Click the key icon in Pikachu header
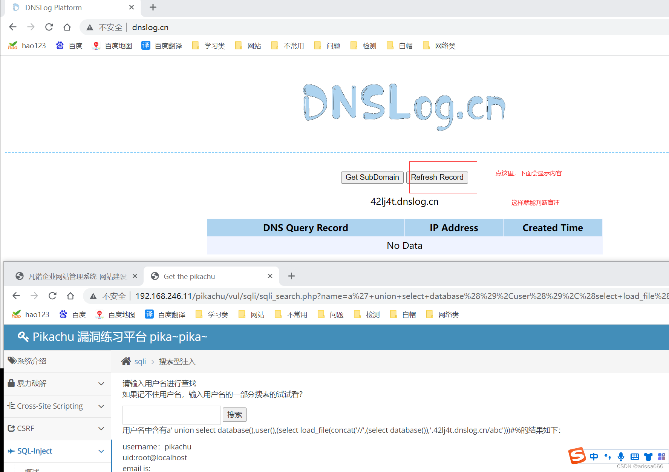The width and height of the screenshot is (669, 472). coord(23,336)
